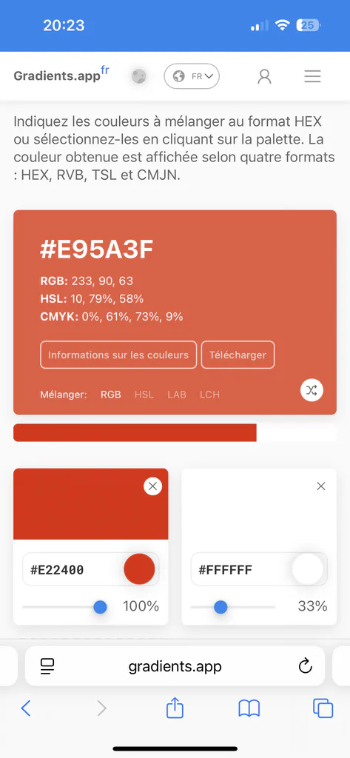Open the white color picker swatch
Screen dimensions: 350x758
[308, 569]
